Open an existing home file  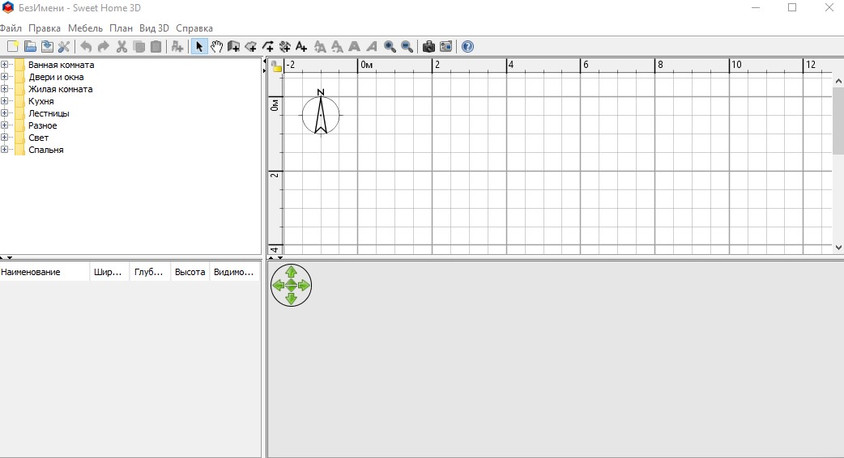point(30,47)
